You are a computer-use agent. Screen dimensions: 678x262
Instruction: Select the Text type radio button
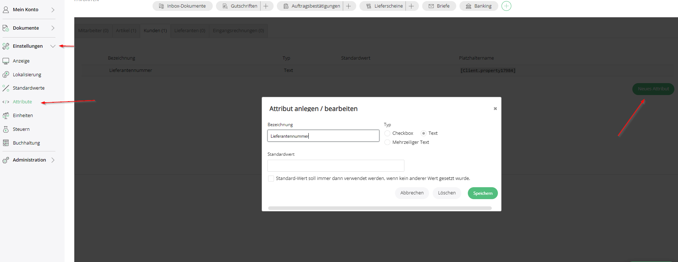(x=424, y=133)
